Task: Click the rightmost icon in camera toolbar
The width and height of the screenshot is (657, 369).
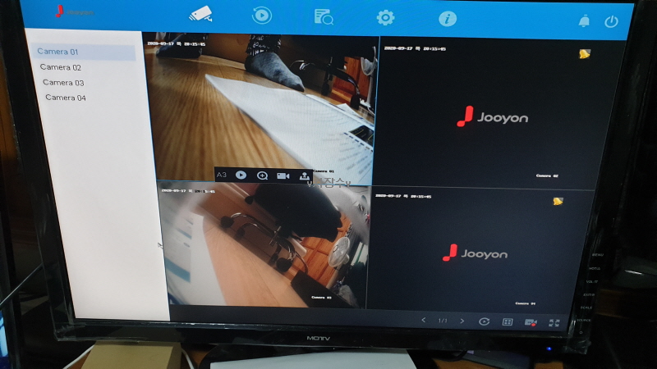Action: click(x=305, y=176)
